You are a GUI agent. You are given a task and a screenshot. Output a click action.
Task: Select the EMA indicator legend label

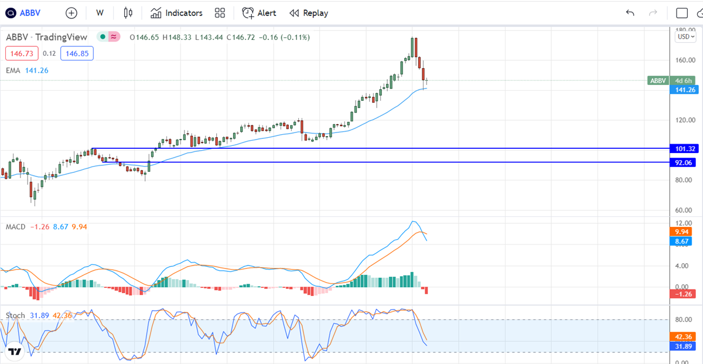point(12,70)
